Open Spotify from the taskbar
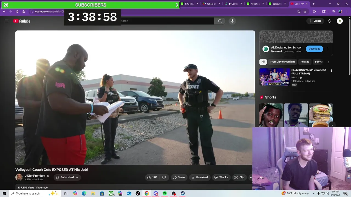 click(x=165, y=193)
